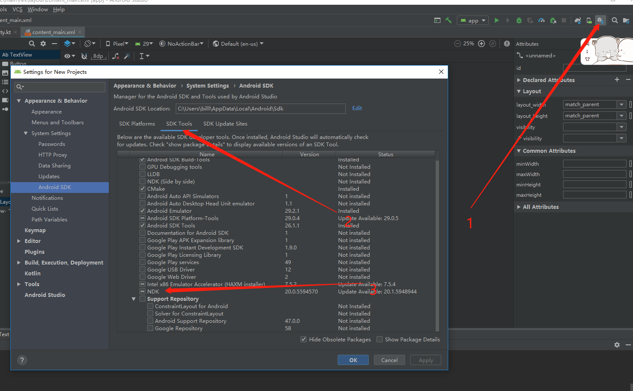Click the OK button
633x391 pixels.
click(x=353, y=360)
